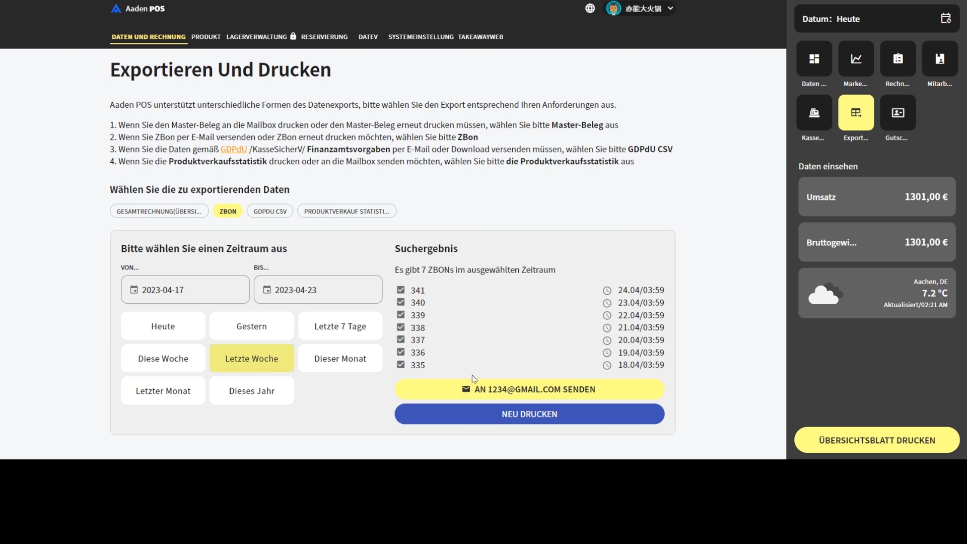Uncheck ZBON 341 checkbox
The image size is (967, 544).
pyautogui.click(x=400, y=290)
